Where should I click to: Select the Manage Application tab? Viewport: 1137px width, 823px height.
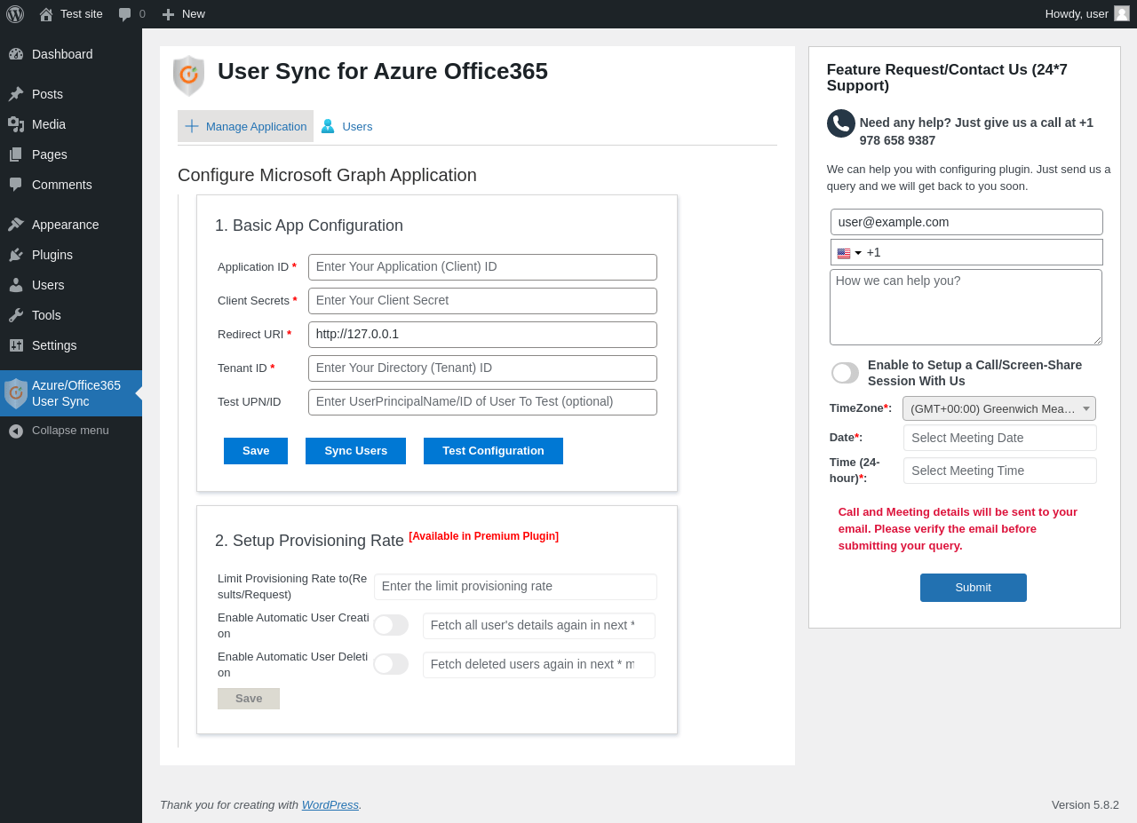click(246, 126)
